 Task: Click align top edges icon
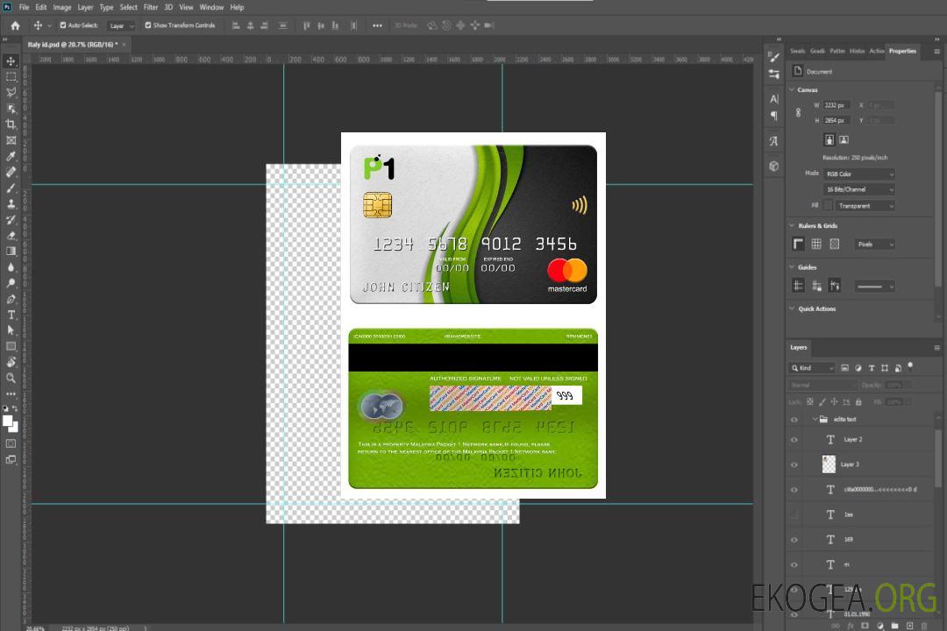(306, 25)
